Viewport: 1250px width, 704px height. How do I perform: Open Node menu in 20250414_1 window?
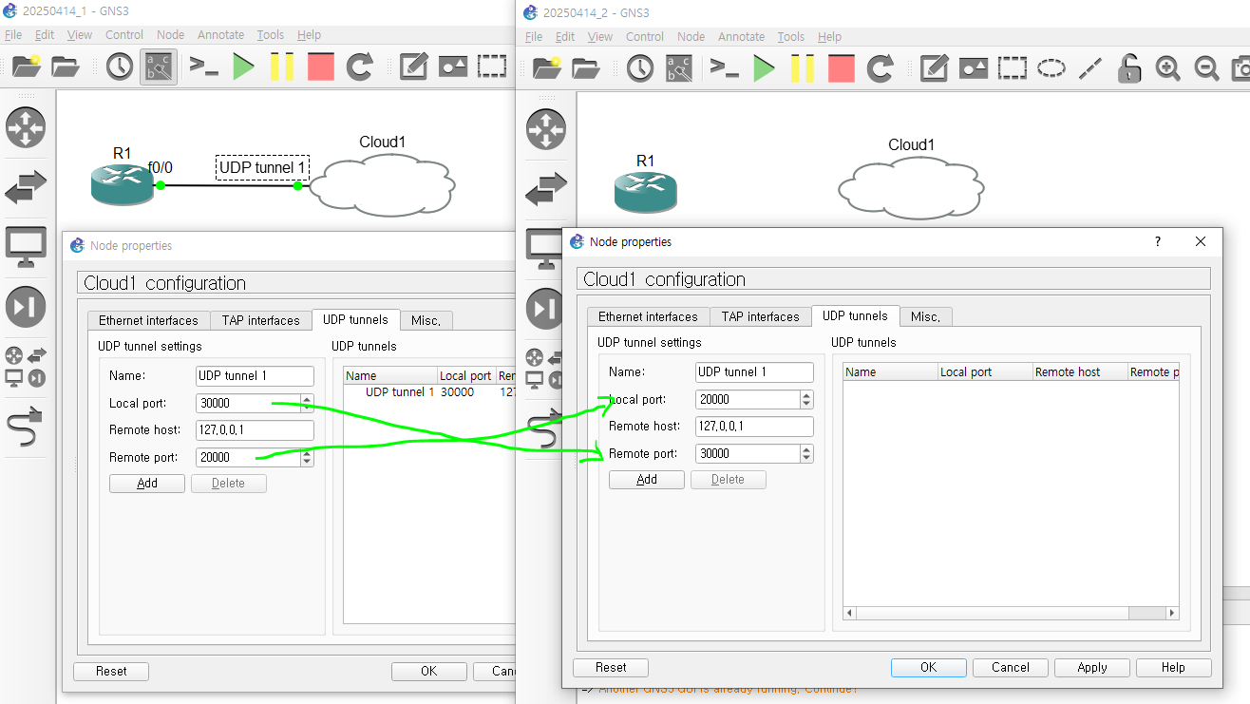point(171,34)
